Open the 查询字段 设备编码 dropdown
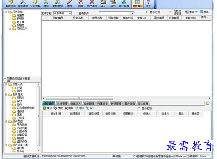 (x=70, y=13)
